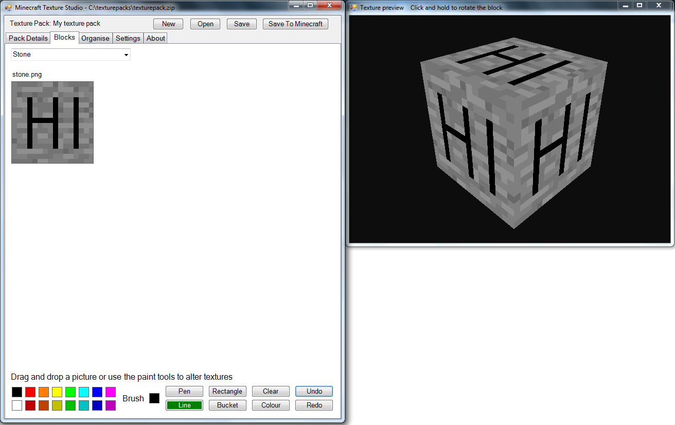The image size is (675, 425).
Task: Click the current Brush colour box
Action: tap(154, 398)
